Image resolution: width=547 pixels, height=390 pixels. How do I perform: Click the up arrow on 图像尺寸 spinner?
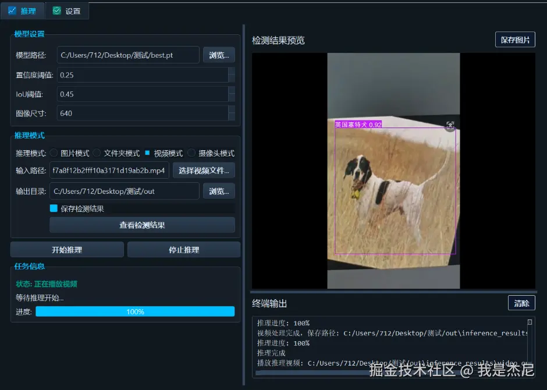231,109
